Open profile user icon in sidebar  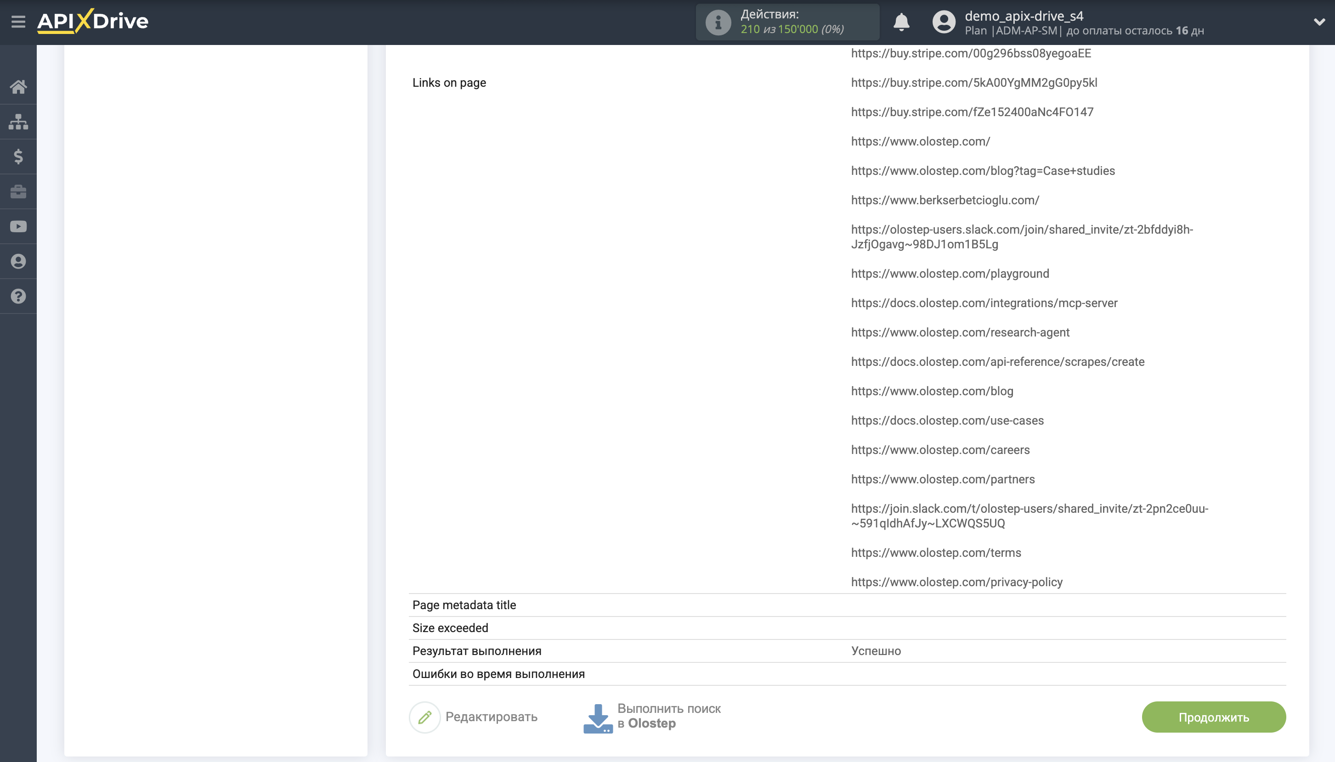[x=18, y=261]
